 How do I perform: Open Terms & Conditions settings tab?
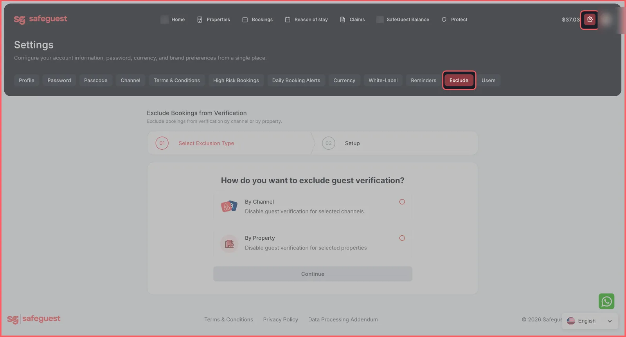pos(177,80)
